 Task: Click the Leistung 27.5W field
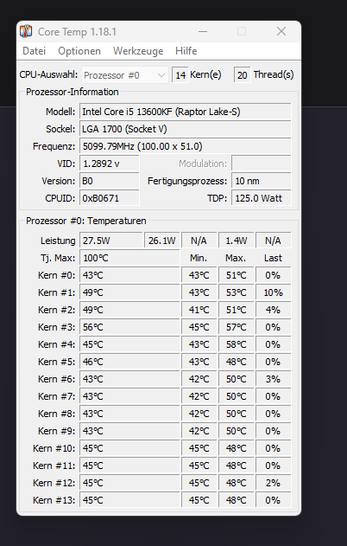click(110, 241)
